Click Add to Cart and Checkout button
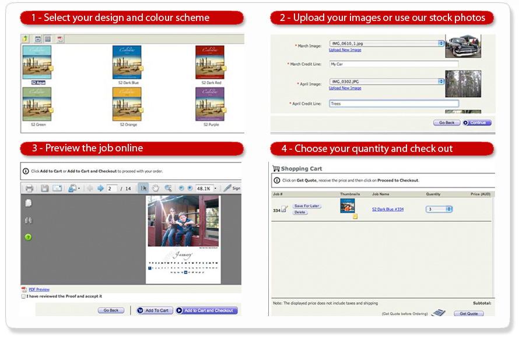519x340 pixels. (206, 310)
